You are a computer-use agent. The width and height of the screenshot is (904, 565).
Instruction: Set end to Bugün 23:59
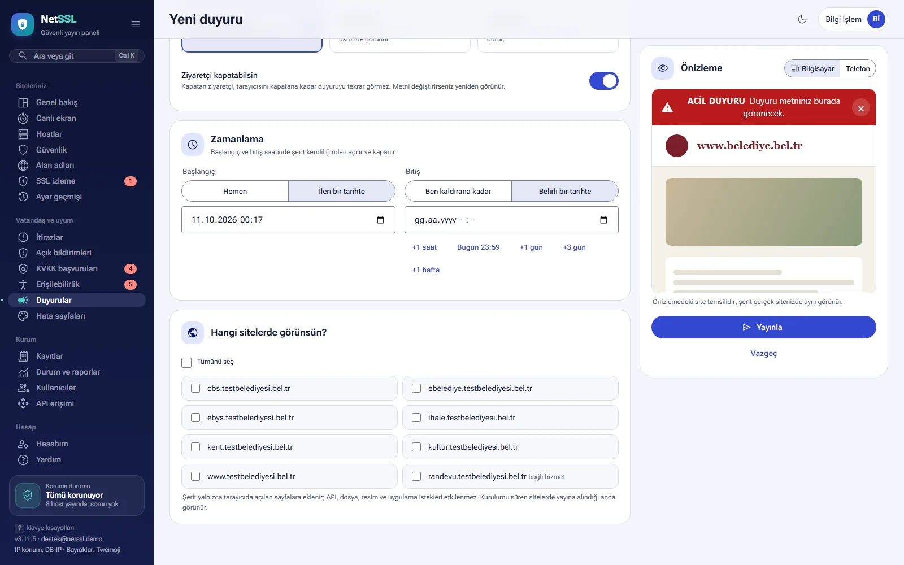click(479, 247)
